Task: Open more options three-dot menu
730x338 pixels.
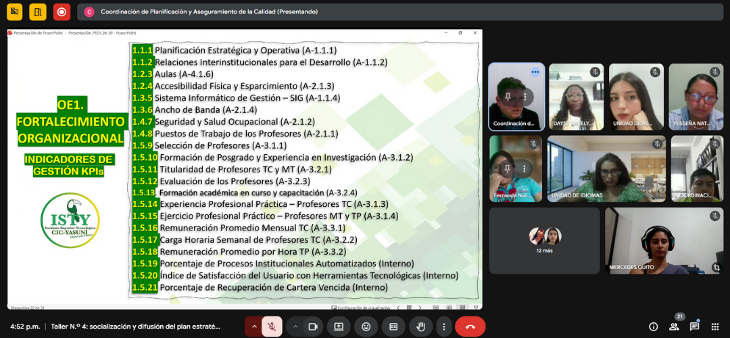Action: pyautogui.click(x=443, y=327)
